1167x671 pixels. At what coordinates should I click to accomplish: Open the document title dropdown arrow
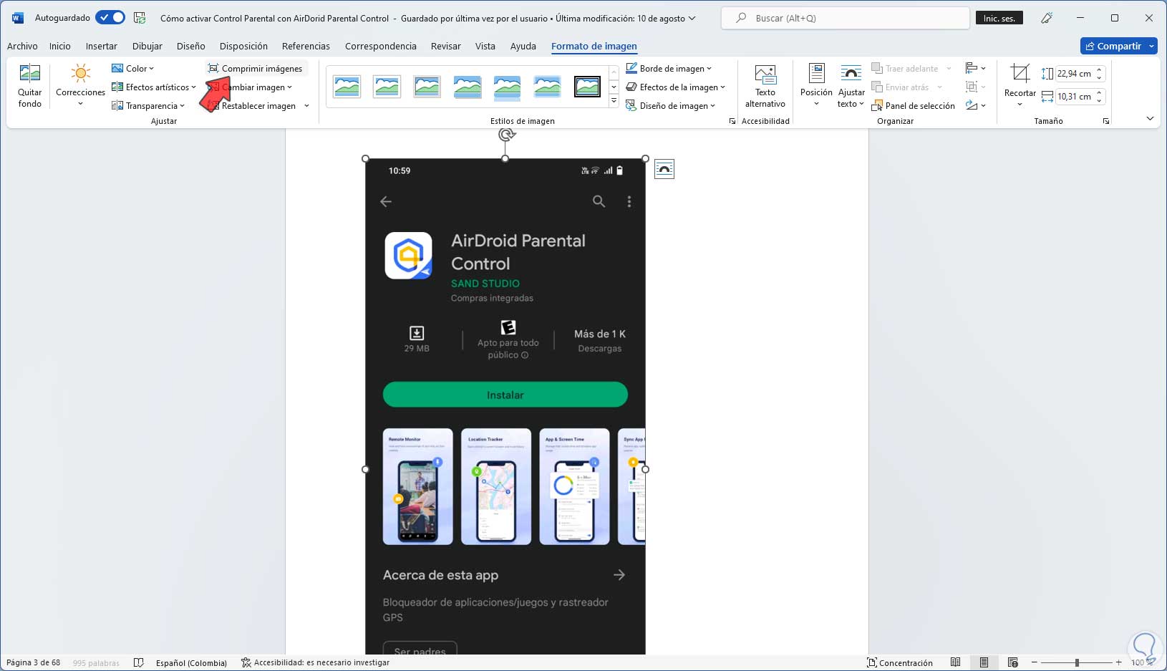692,19
